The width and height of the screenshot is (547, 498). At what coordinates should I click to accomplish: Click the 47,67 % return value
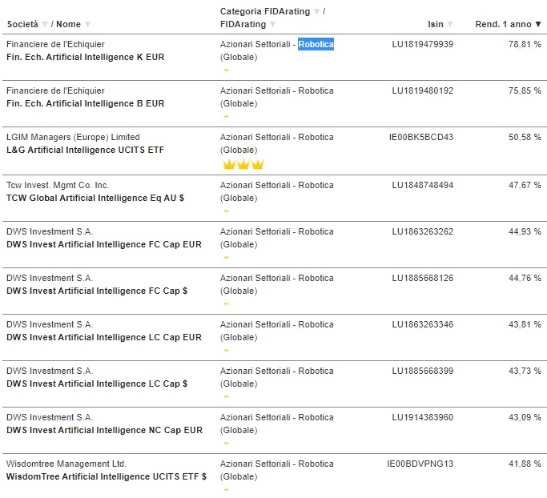click(x=525, y=185)
